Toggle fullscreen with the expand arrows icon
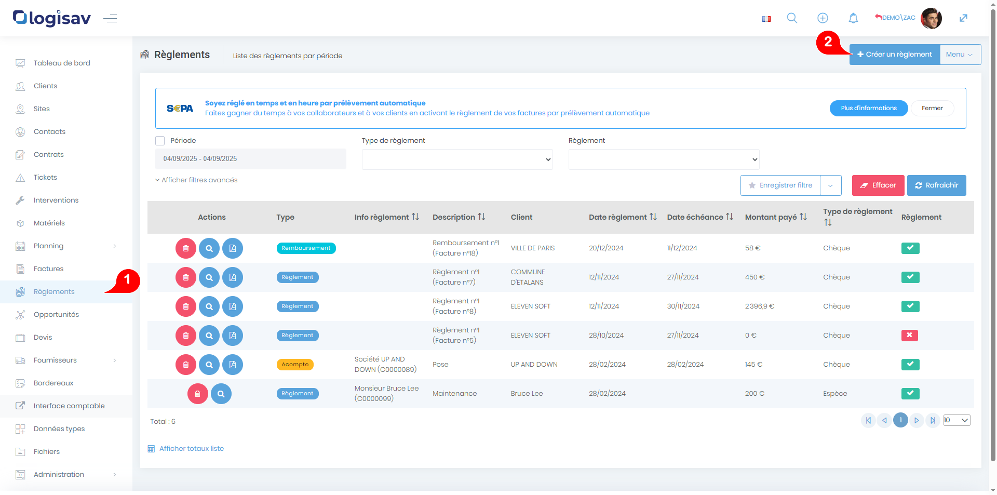 coord(963,18)
